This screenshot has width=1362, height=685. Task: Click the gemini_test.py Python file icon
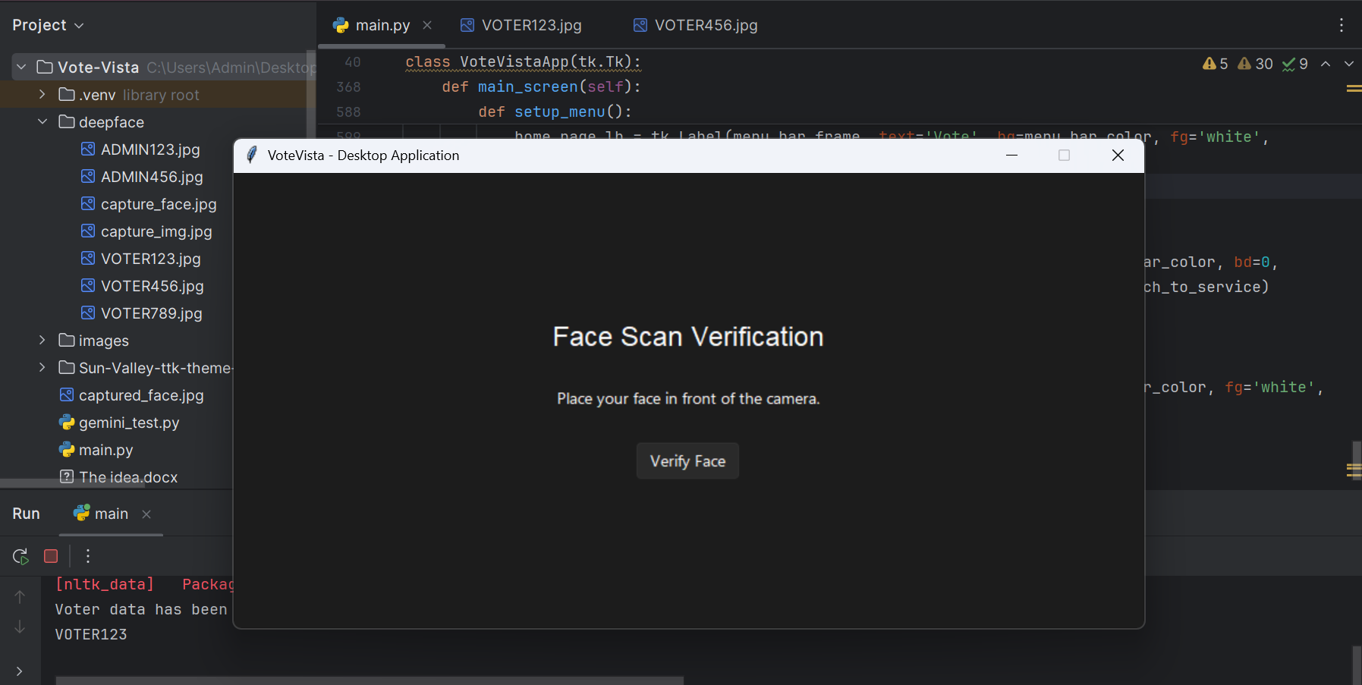point(67,422)
